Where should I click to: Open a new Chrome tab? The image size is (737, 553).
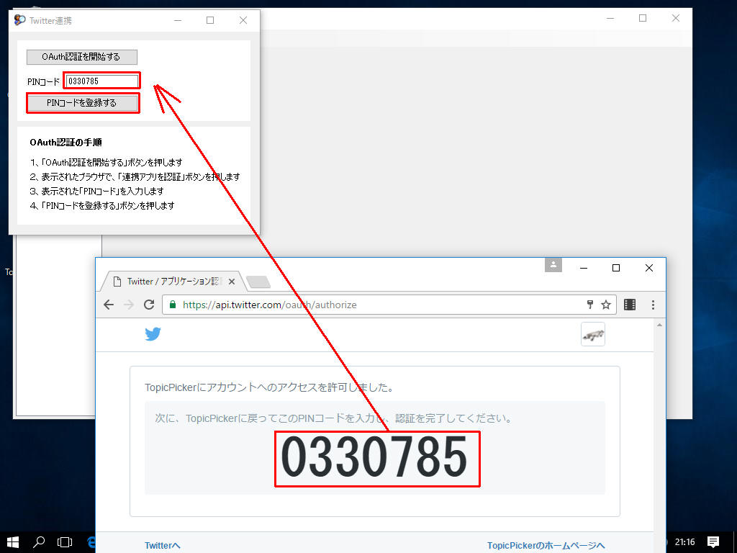click(258, 282)
